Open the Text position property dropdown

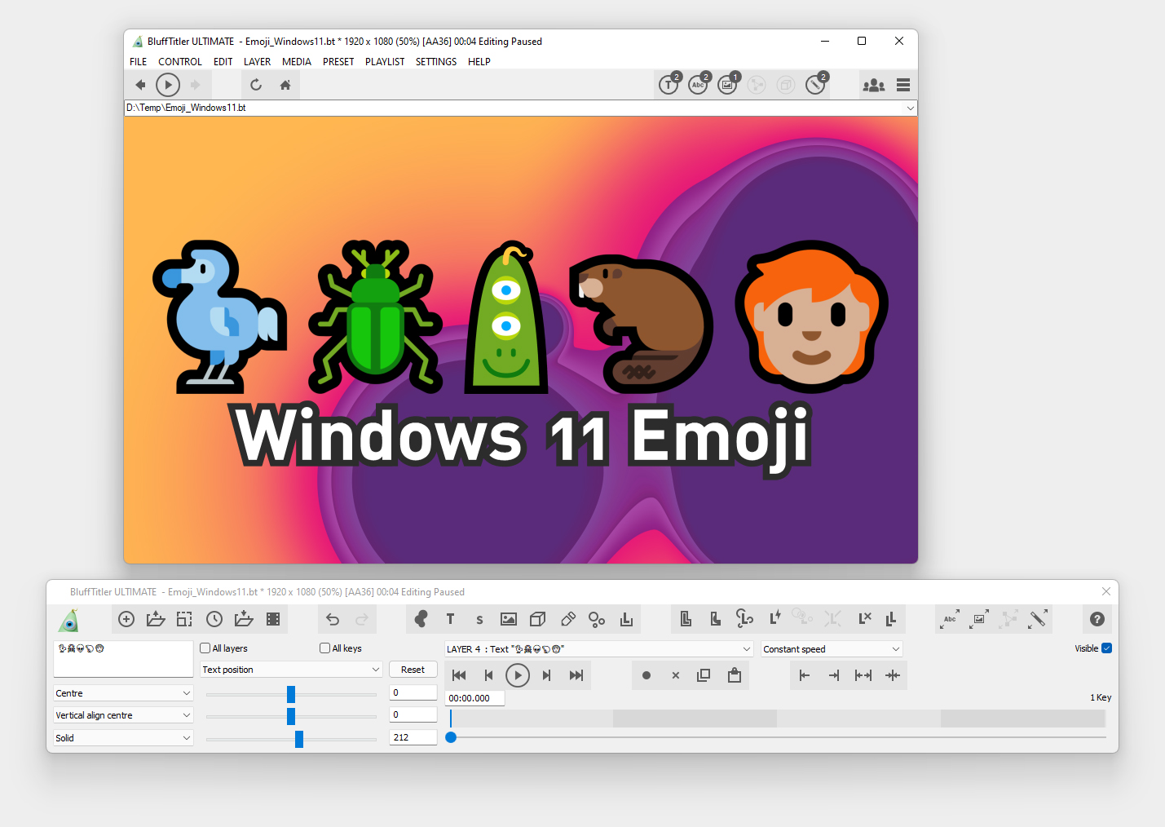(x=292, y=670)
